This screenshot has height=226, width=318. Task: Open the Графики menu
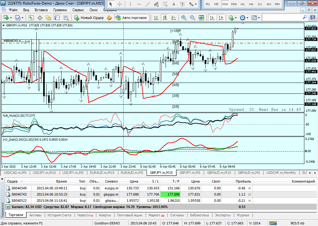60,10
